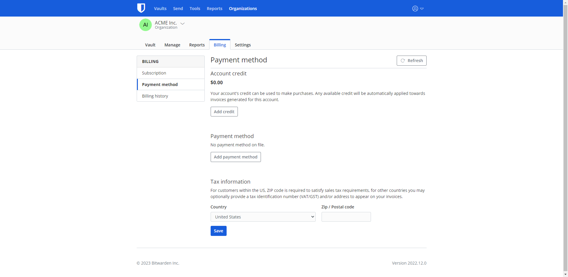This screenshot has width=568, height=277.
Task: Click the © 2023 Bitwarden Inc. footer text
Action: (158, 263)
